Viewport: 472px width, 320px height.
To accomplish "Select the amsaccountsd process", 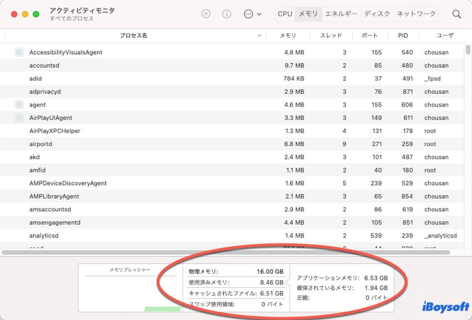I will click(x=232, y=209).
